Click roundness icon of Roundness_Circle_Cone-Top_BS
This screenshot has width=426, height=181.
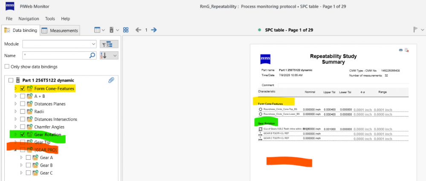[x=261, y=109]
